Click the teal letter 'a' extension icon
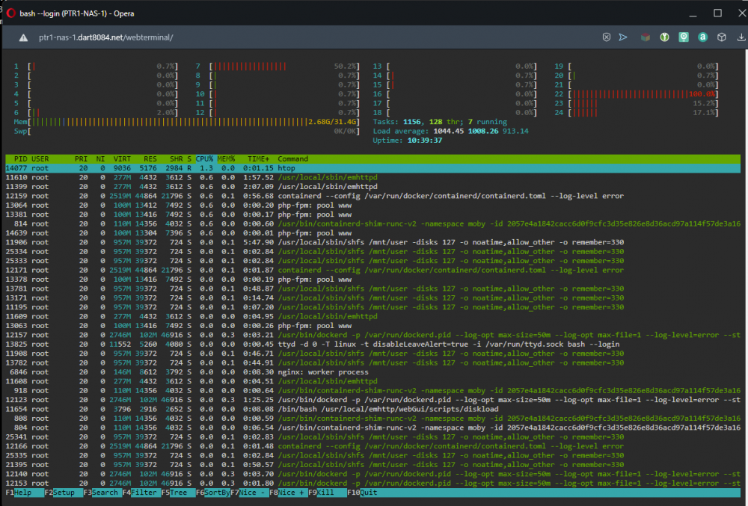 pos(702,37)
